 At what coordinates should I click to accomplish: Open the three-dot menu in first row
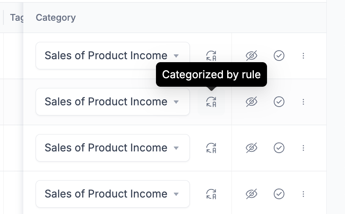[303, 56]
